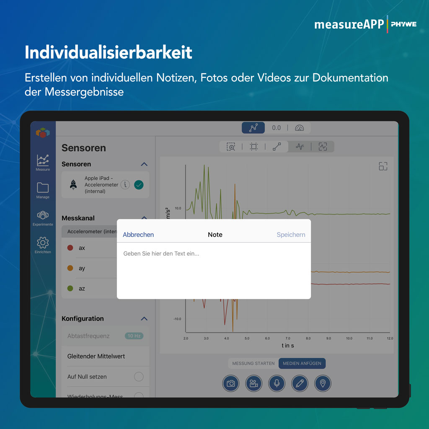Select the green az channel
Viewport: 429px width, 429px height.
pyautogui.click(x=90, y=288)
